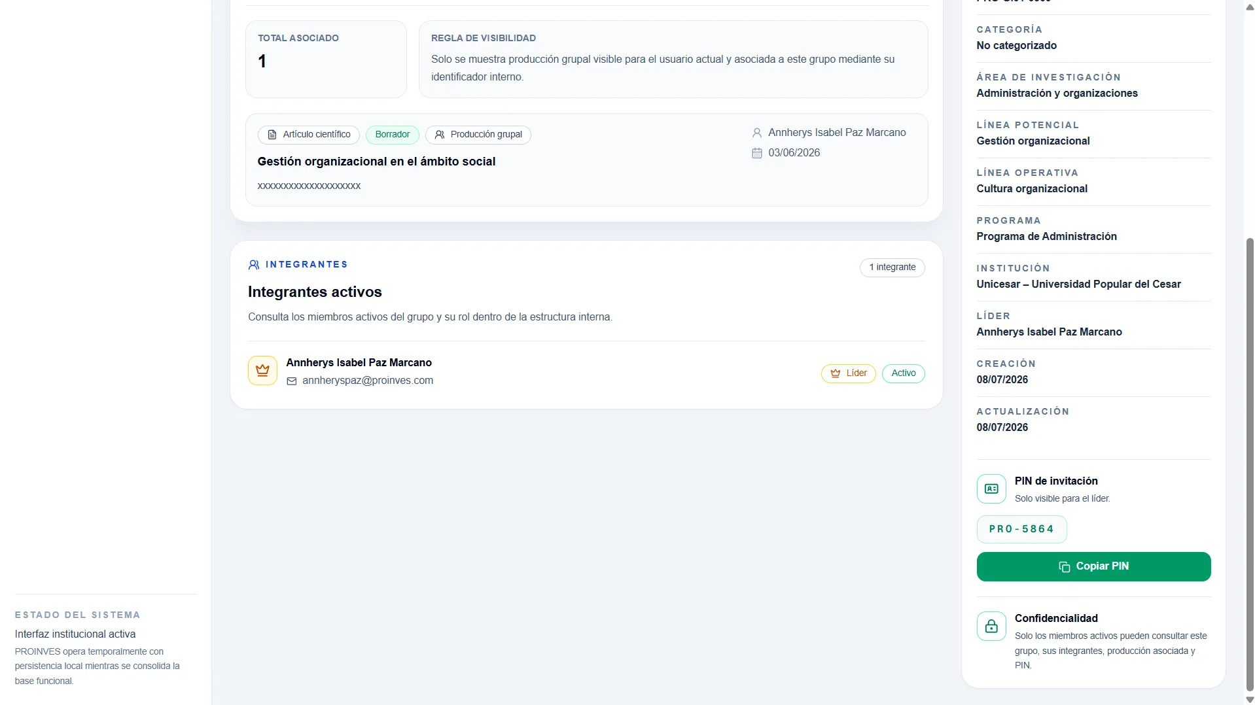Click the Líder role badge

click(x=849, y=373)
